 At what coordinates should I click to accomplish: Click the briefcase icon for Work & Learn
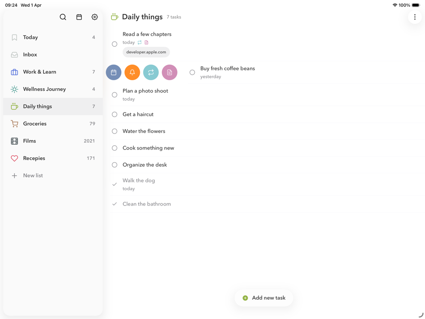tap(14, 72)
